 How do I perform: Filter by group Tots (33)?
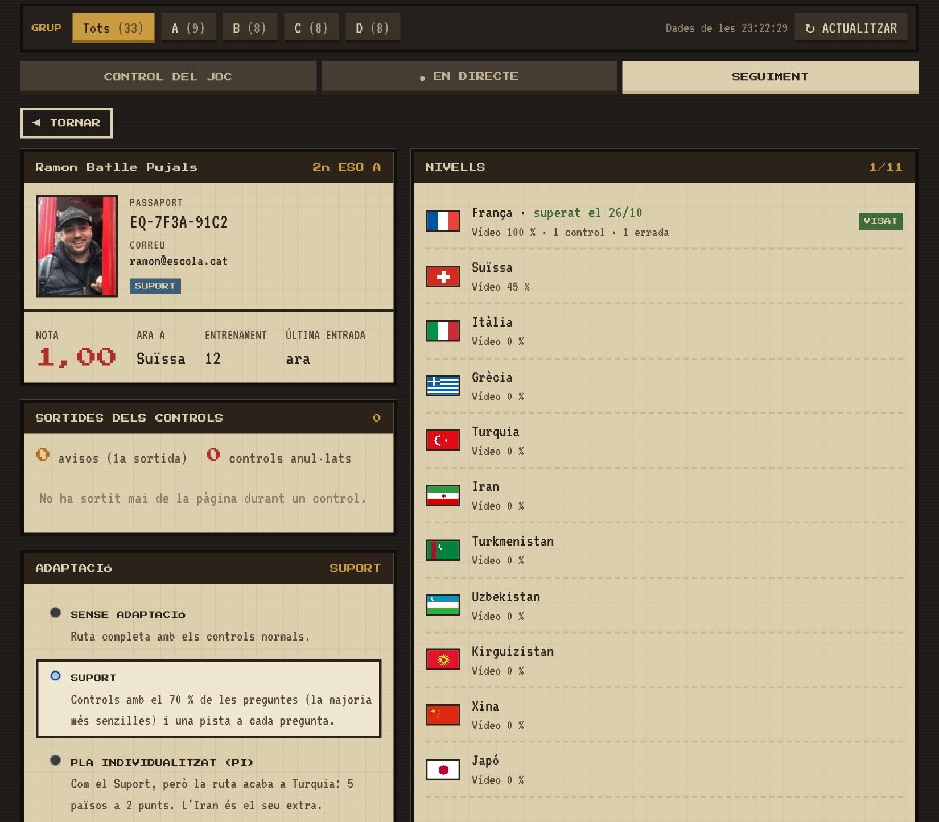113,28
